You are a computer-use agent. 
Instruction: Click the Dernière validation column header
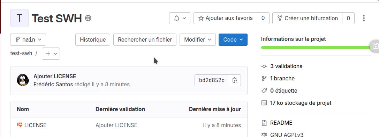pyautogui.click(x=120, y=109)
